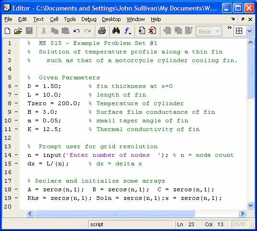Clear all breakpoints with red X icon
Image resolution: width=257 pixels, height=231 pixels.
[152, 31]
